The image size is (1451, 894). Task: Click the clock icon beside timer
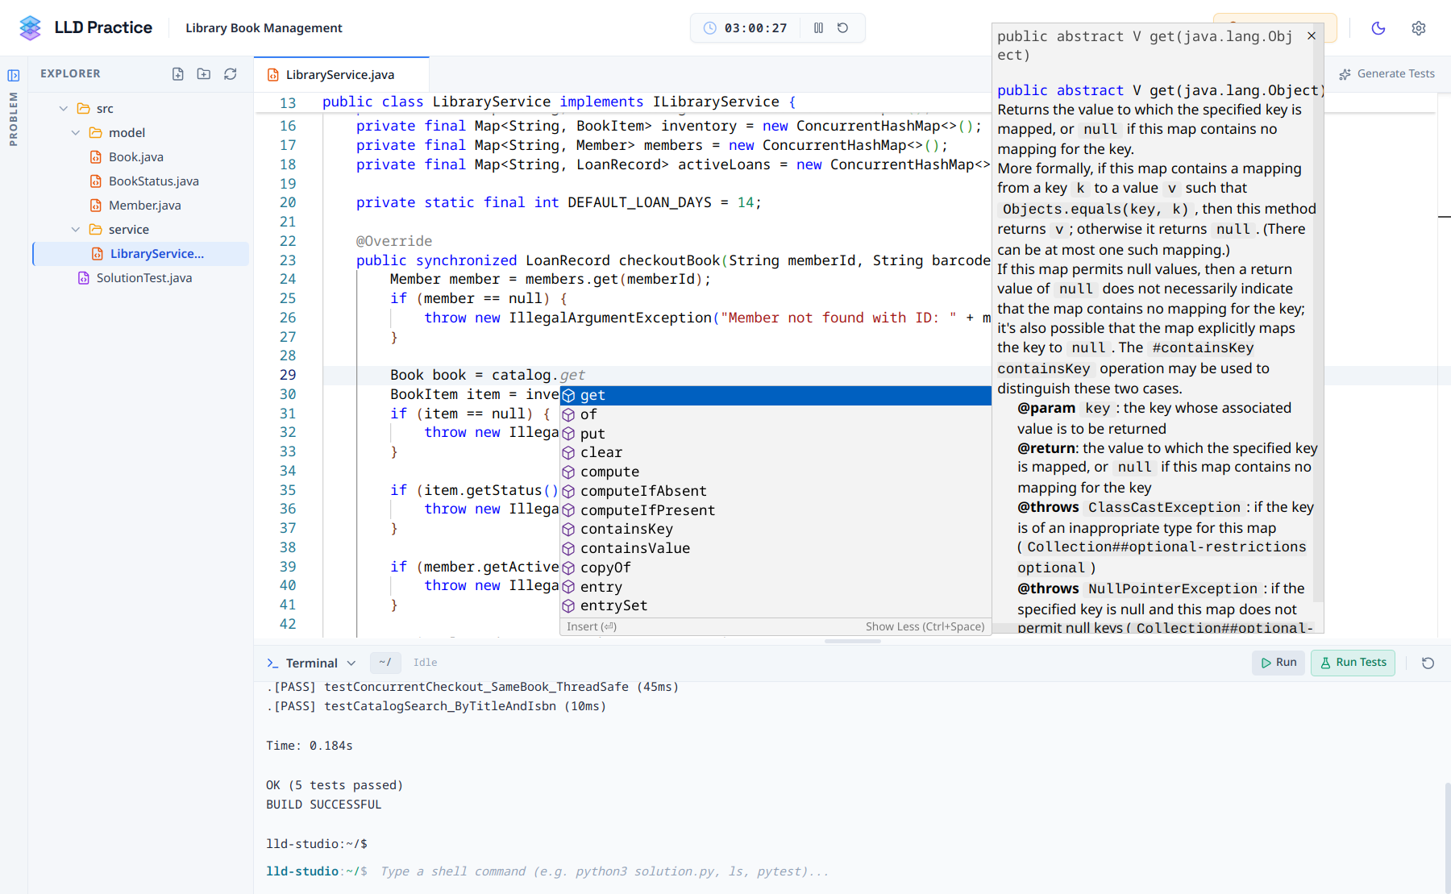click(709, 28)
